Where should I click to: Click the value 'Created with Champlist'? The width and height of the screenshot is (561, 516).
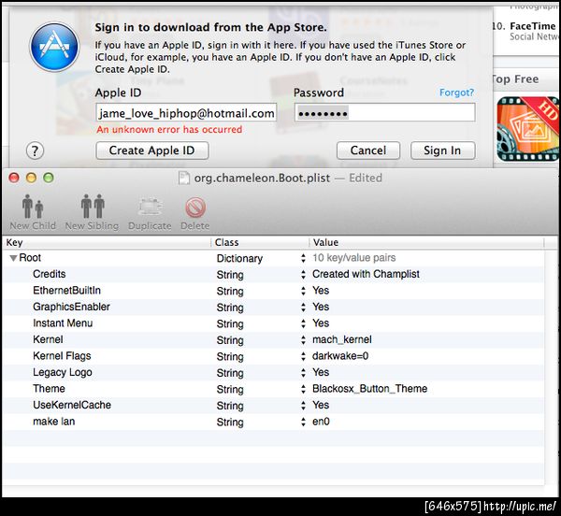(x=366, y=274)
